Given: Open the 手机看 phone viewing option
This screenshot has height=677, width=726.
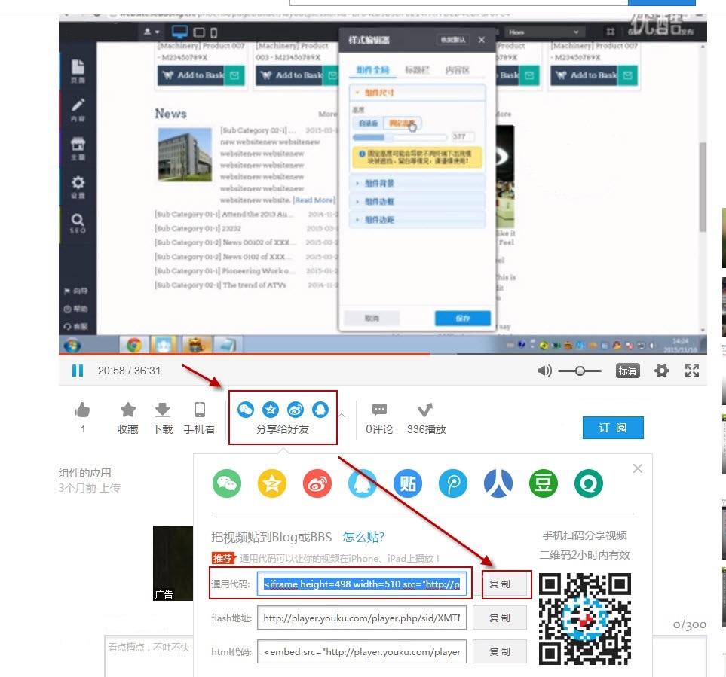Looking at the screenshot, I should tap(200, 410).
